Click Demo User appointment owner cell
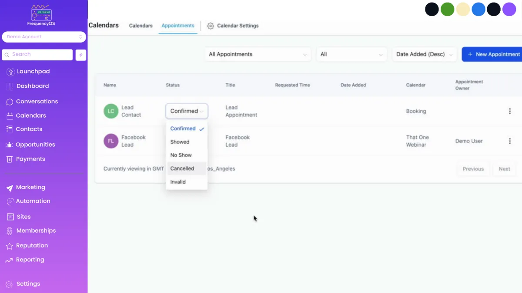522x293 pixels. 469,141
